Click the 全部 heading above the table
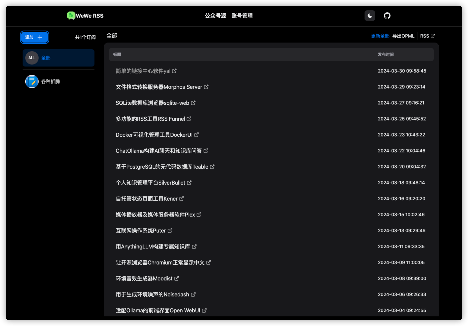This screenshot has width=468, height=326. coord(112,36)
